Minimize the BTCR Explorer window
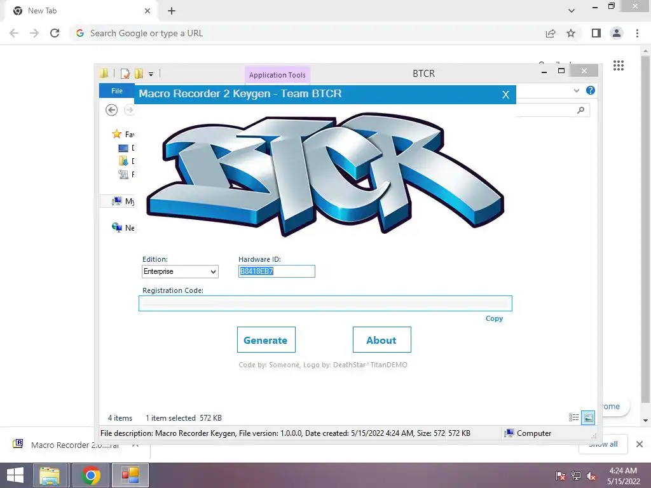 tap(544, 71)
